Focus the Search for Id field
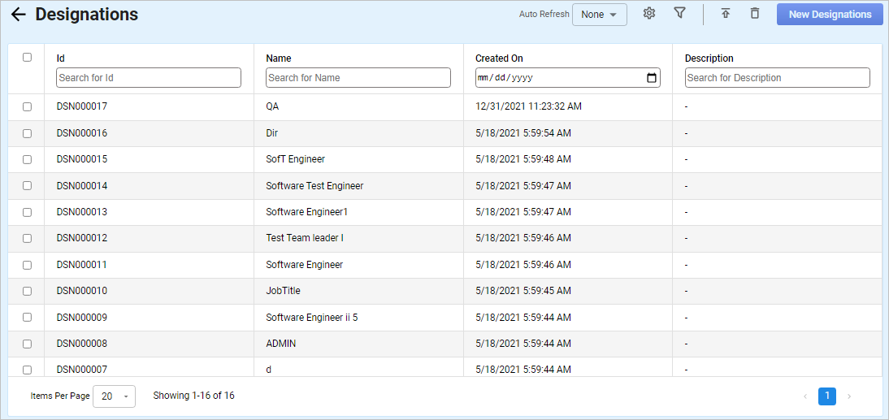 [149, 78]
